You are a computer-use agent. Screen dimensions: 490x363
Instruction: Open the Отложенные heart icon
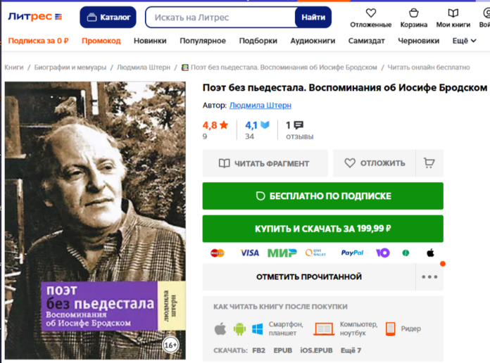(370, 13)
